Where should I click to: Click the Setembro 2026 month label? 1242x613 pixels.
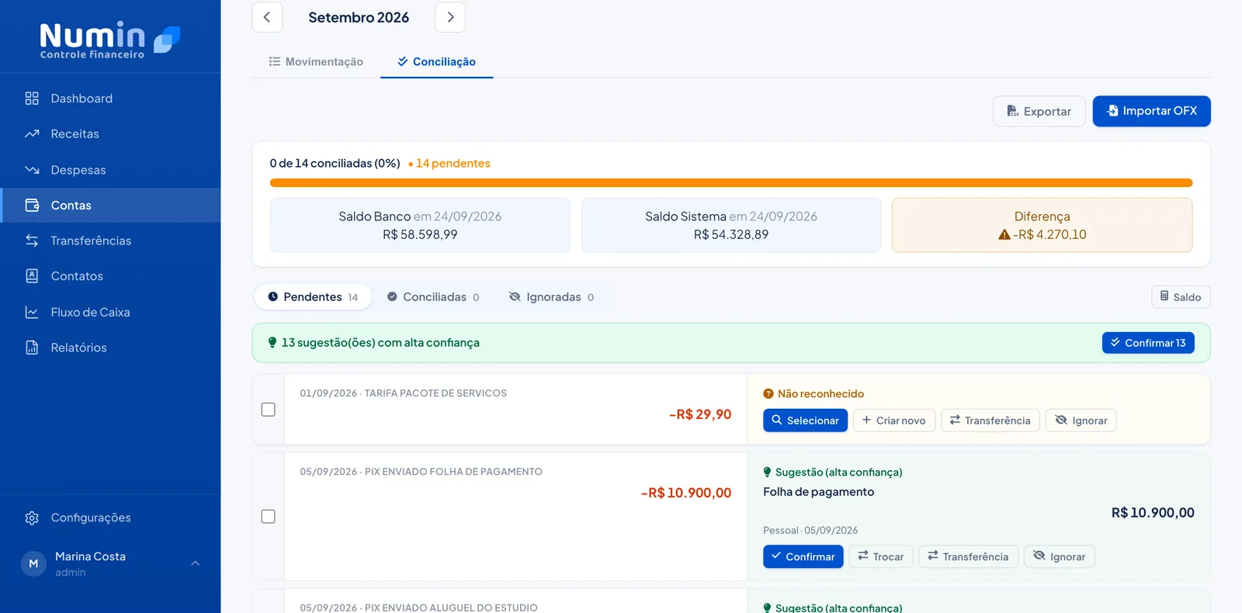click(359, 17)
